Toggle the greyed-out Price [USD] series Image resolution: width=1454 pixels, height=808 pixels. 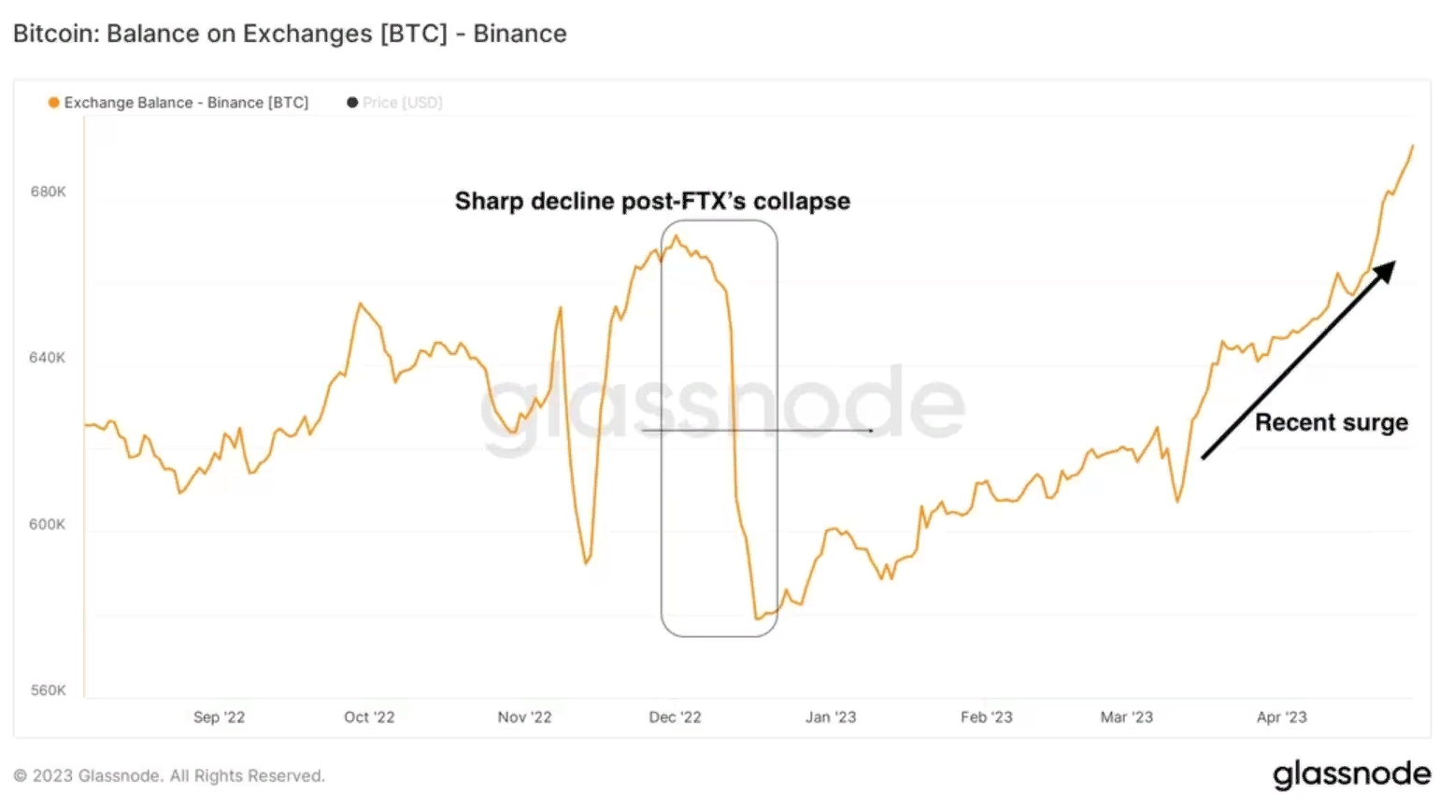click(402, 103)
